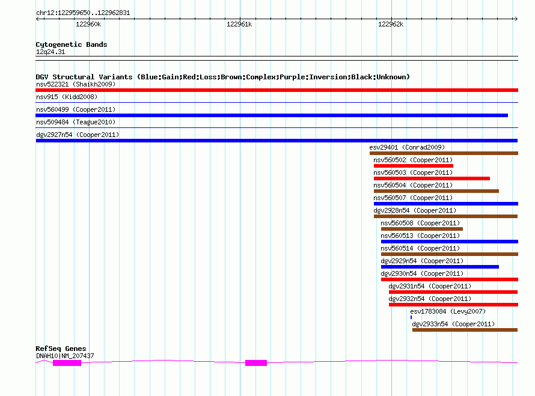Click the left arrowhead of the ruler
The height and width of the screenshot is (396, 535).
(x=37, y=19)
